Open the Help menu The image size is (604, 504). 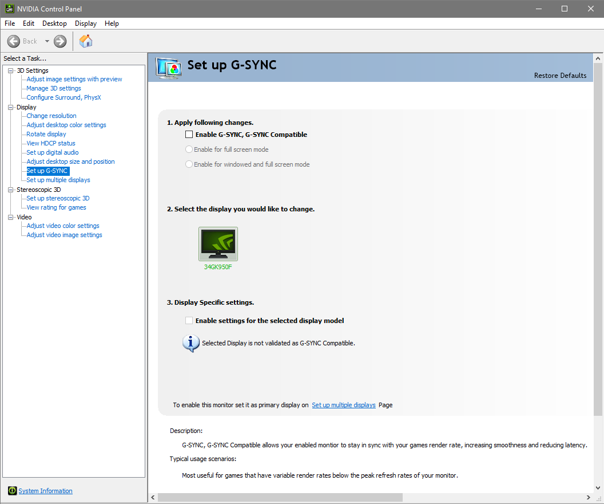(112, 23)
